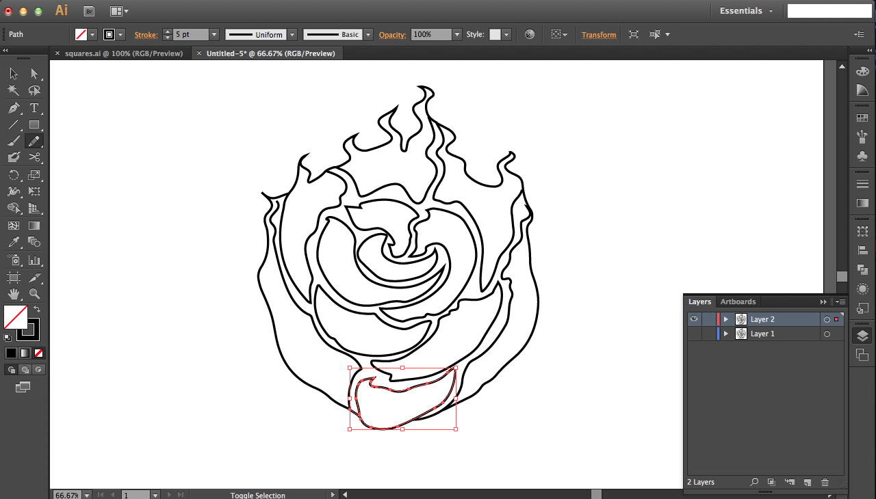
Task: Hide Layer 2 with eye icon
Action: 694,319
